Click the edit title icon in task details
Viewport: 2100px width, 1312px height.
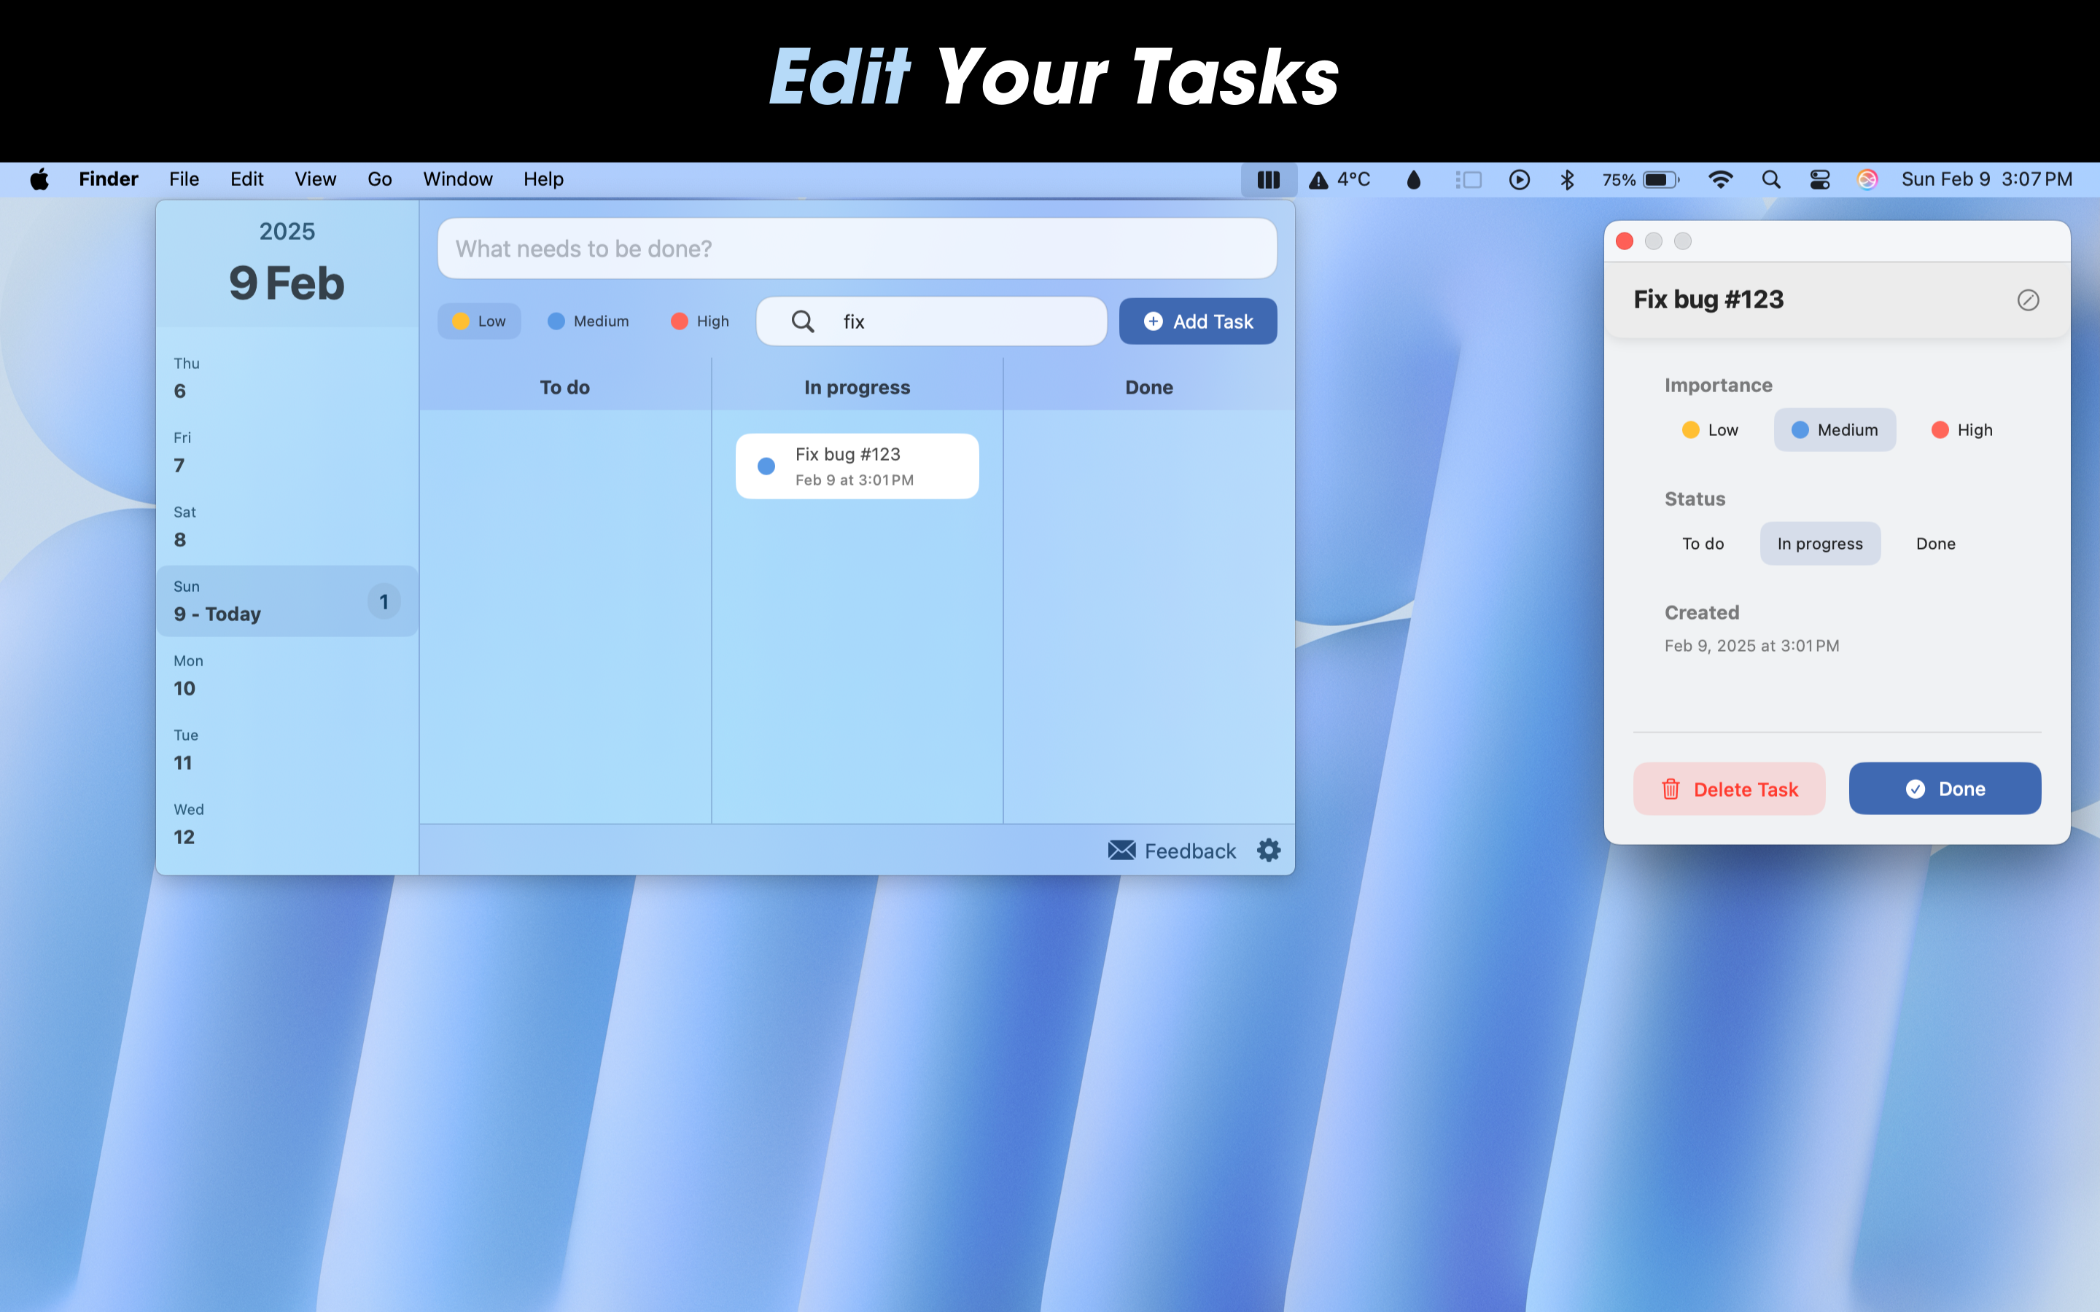(x=2028, y=300)
